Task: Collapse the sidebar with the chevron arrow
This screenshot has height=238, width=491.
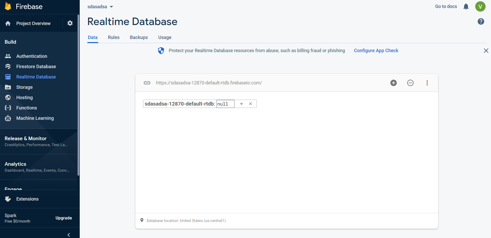Action: [69, 235]
